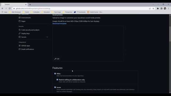Click the browser forward arrow

tap(6, 9)
